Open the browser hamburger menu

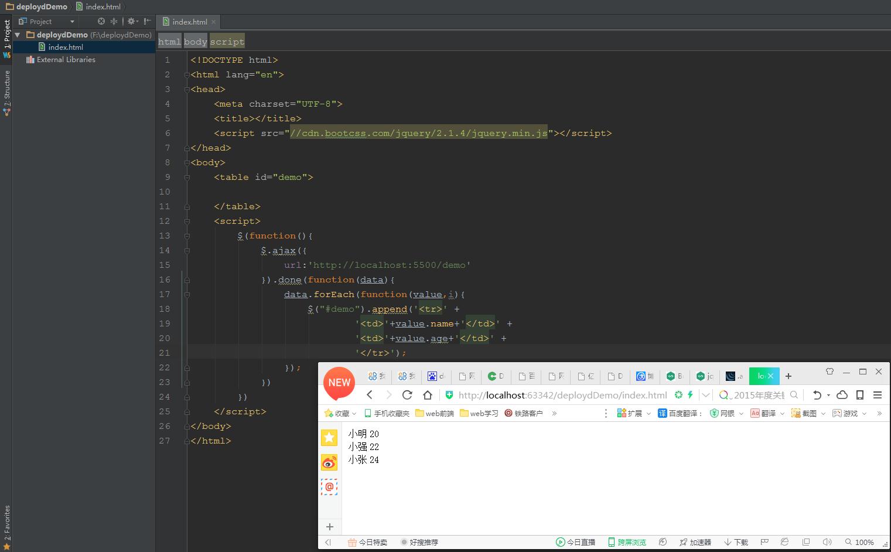878,394
